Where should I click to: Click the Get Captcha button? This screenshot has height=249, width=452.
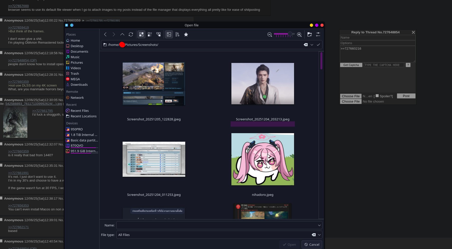point(351,65)
